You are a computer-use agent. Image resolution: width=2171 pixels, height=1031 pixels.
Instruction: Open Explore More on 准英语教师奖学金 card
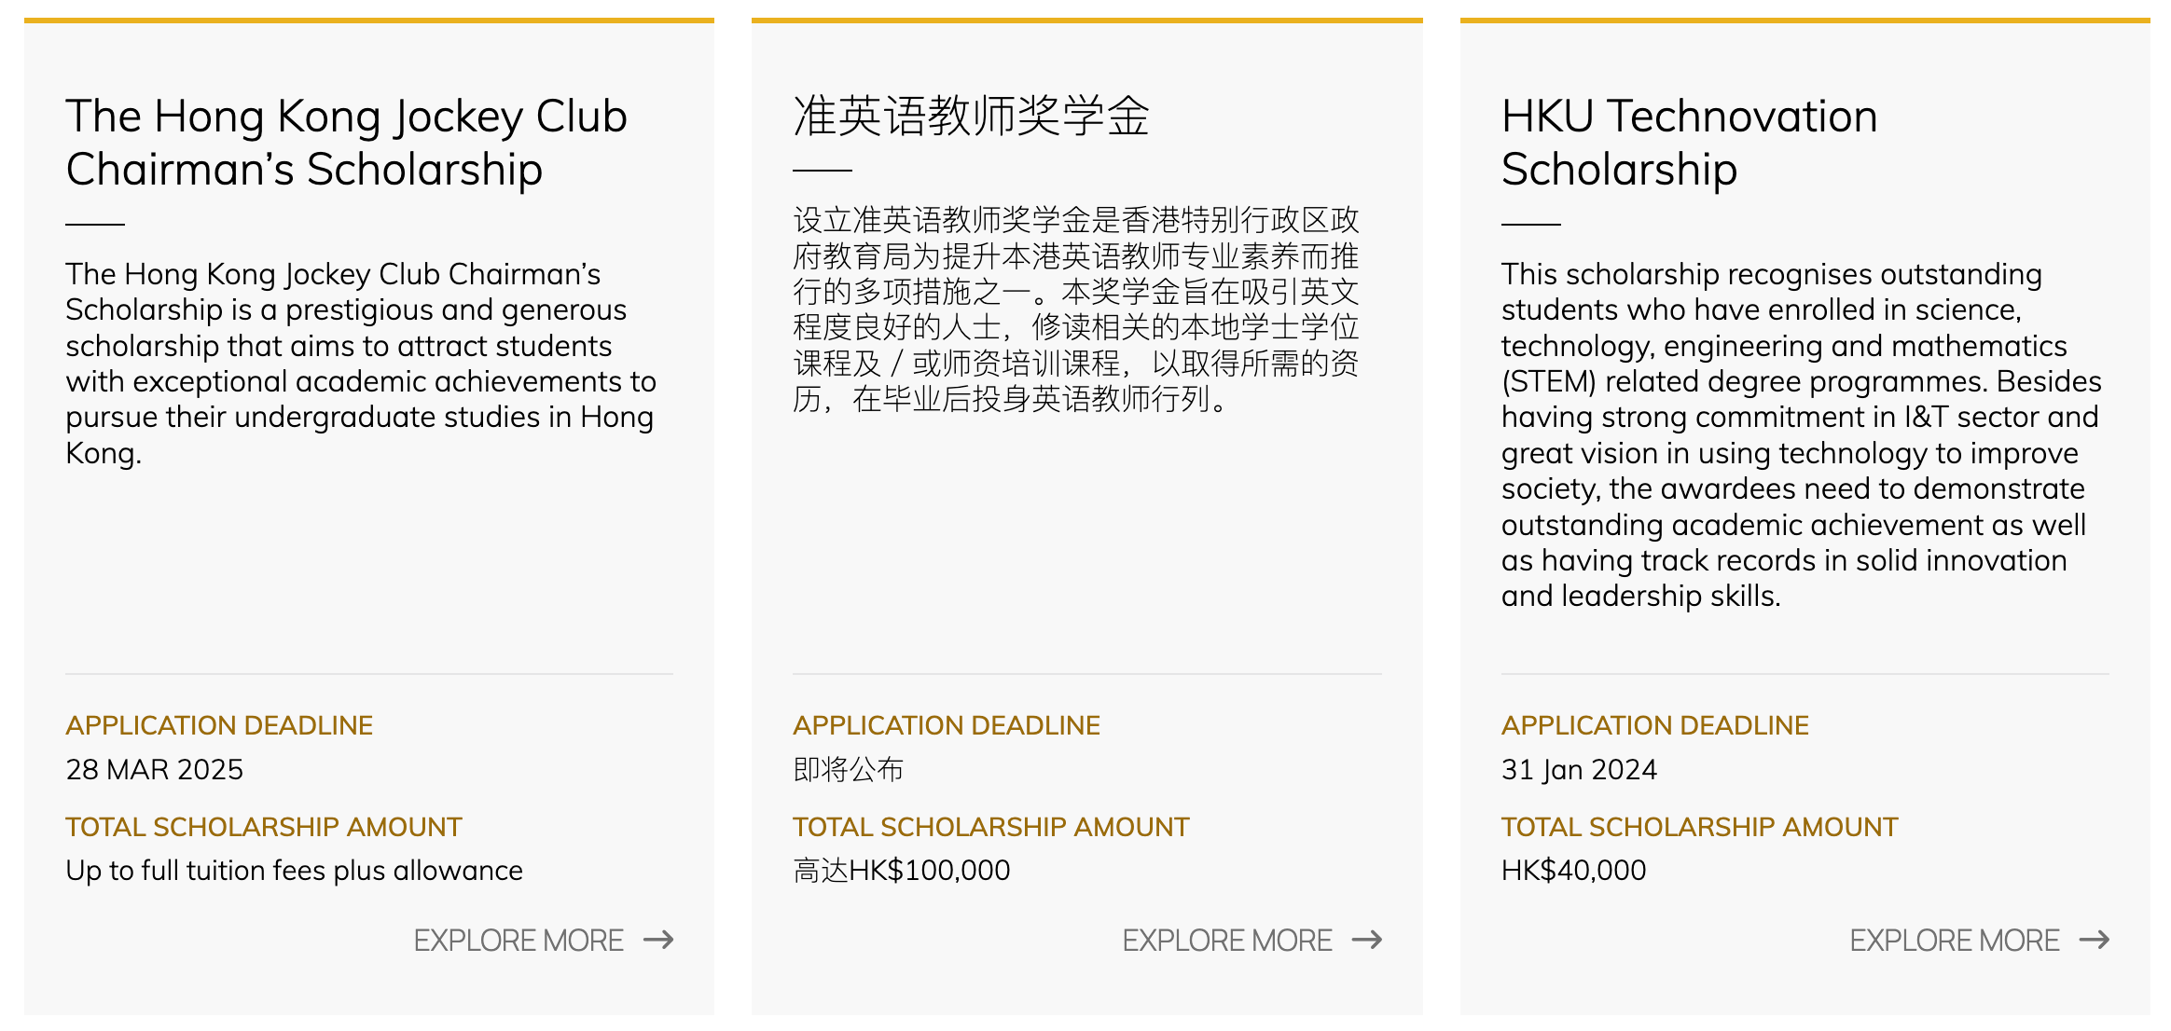1227,941
